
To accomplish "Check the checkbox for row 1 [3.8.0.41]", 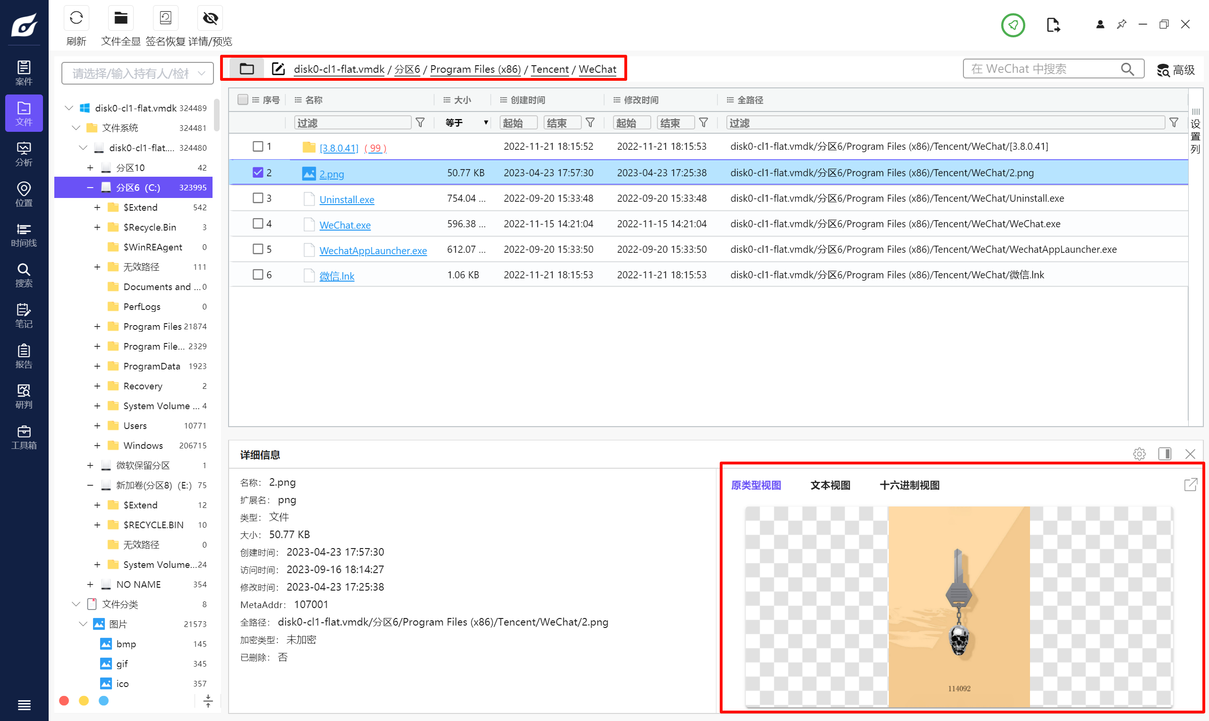I will (x=258, y=146).
